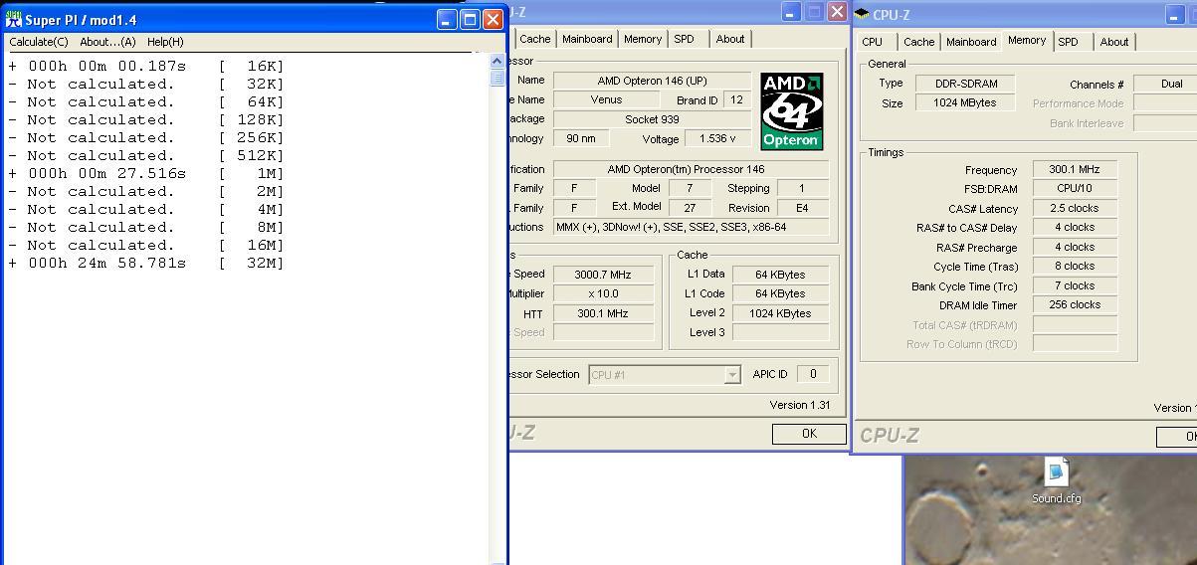The height and width of the screenshot is (565, 1197).
Task: Maximize the Super PI window
Action: 470,19
